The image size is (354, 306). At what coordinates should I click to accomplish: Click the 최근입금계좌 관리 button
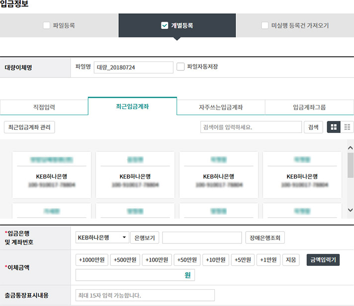tap(29, 127)
